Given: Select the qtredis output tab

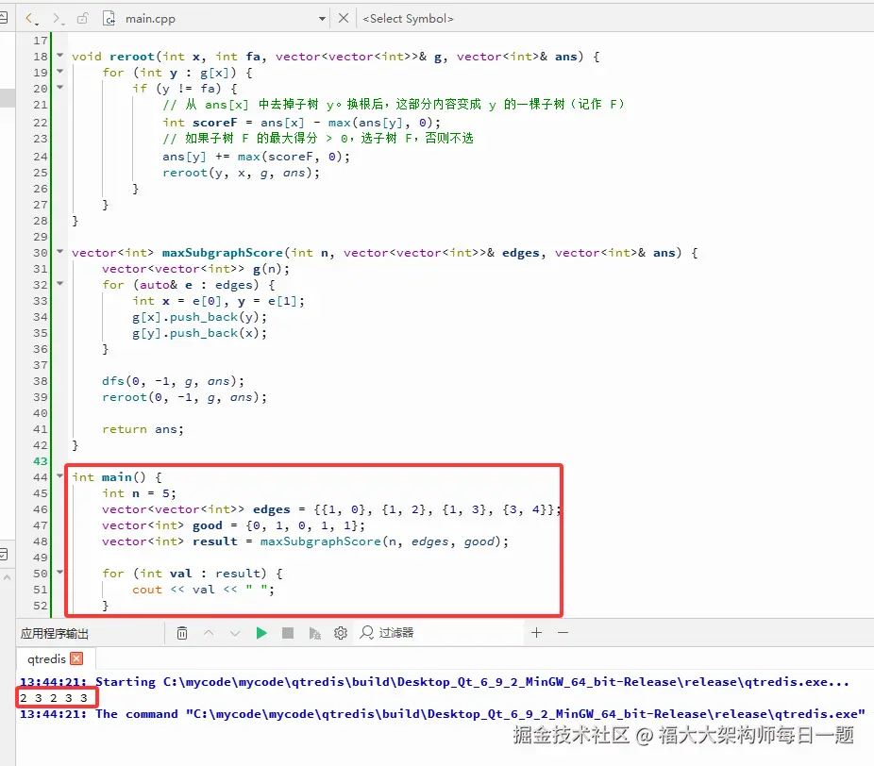Looking at the screenshot, I should (x=46, y=659).
